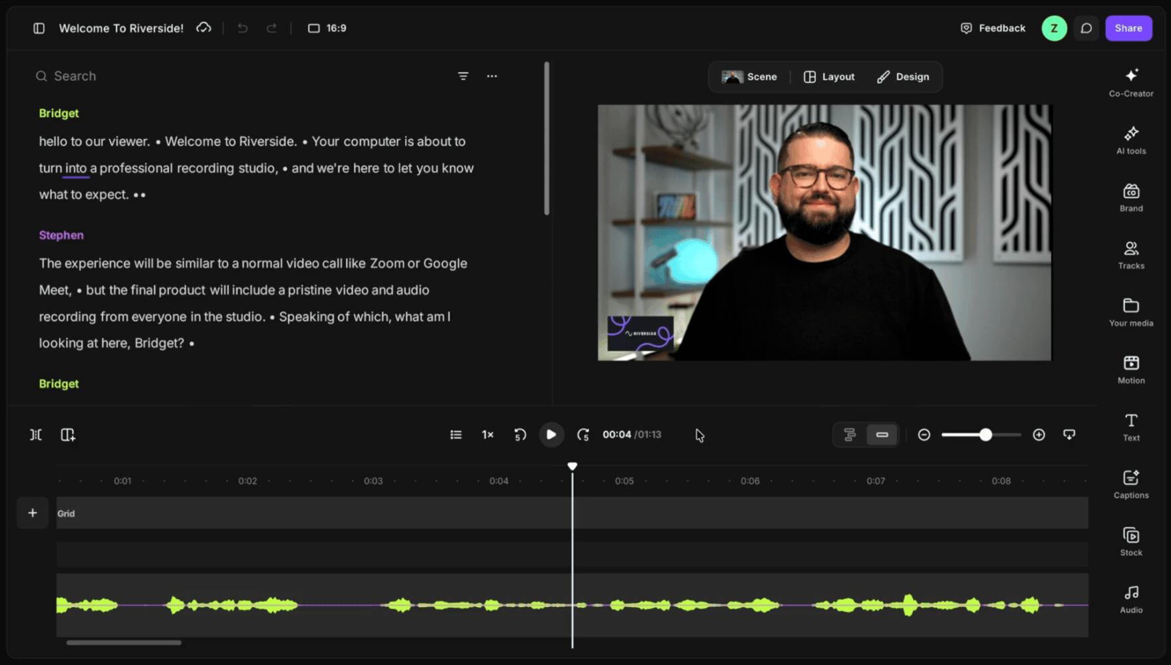Open the Co-Creator panel
1171x665 pixels.
pyautogui.click(x=1131, y=82)
